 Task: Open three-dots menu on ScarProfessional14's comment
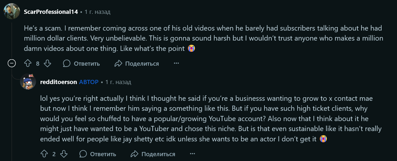coord(176,63)
